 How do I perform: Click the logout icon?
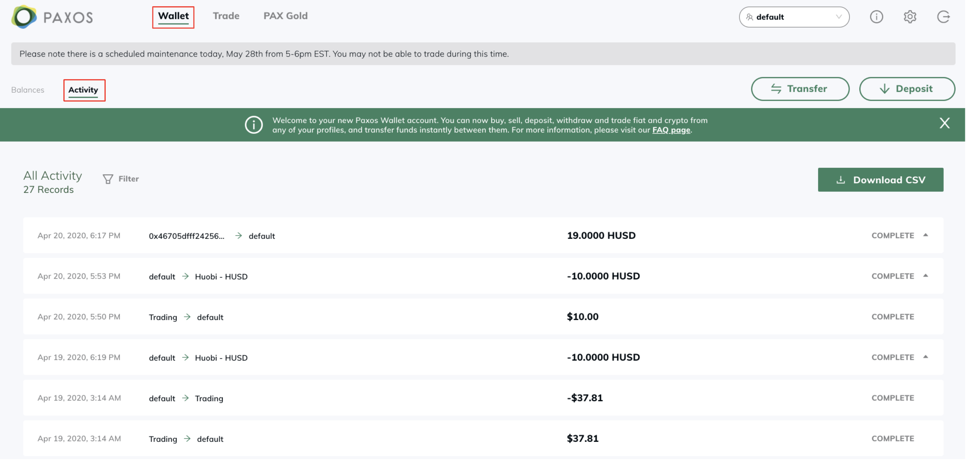[943, 17]
